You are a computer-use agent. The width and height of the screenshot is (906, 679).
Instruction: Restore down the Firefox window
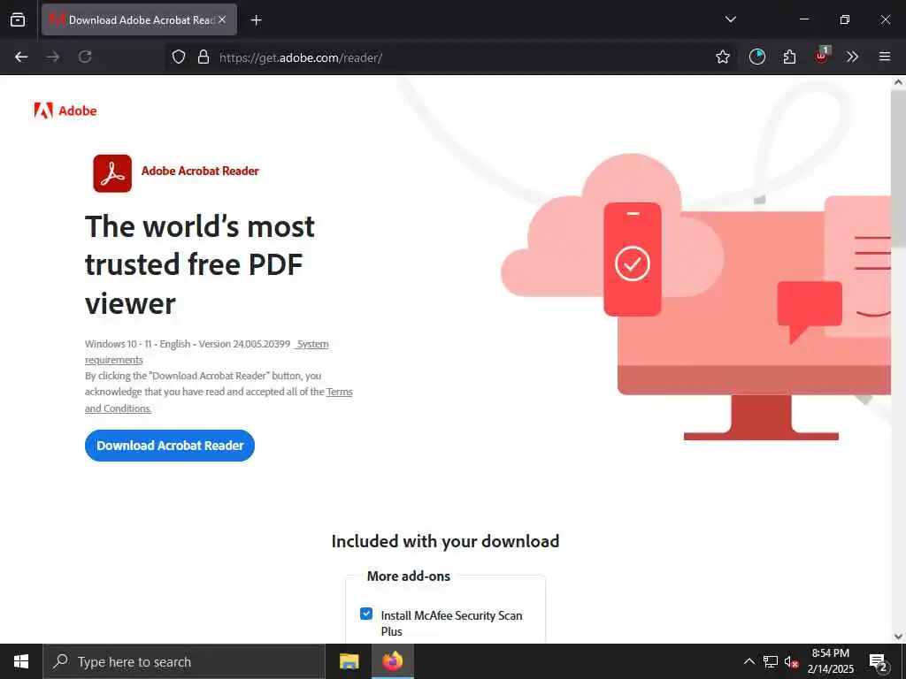tap(845, 19)
